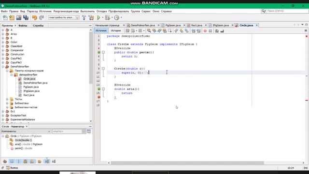The width and height of the screenshot is (309, 174).
Task: Click the Last Edit icon in editor toolbar
Action: click(127, 31)
